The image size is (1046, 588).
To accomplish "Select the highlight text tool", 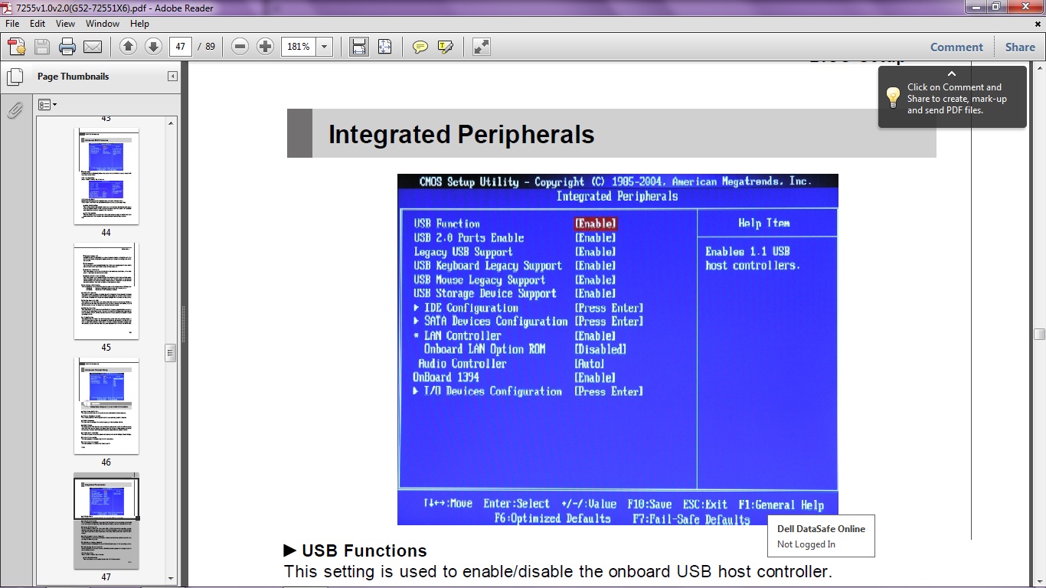I will (x=446, y=47).
